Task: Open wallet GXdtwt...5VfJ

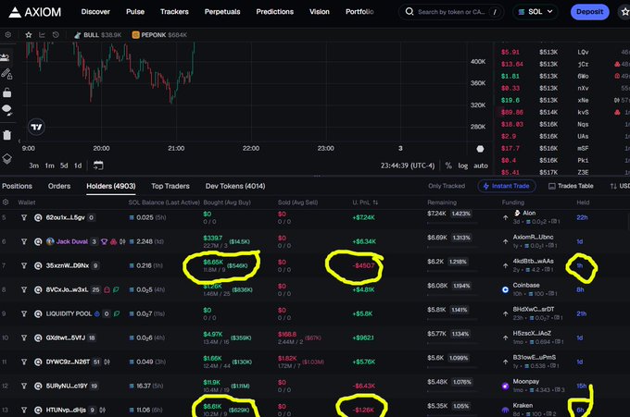Action: coord(66,337)
